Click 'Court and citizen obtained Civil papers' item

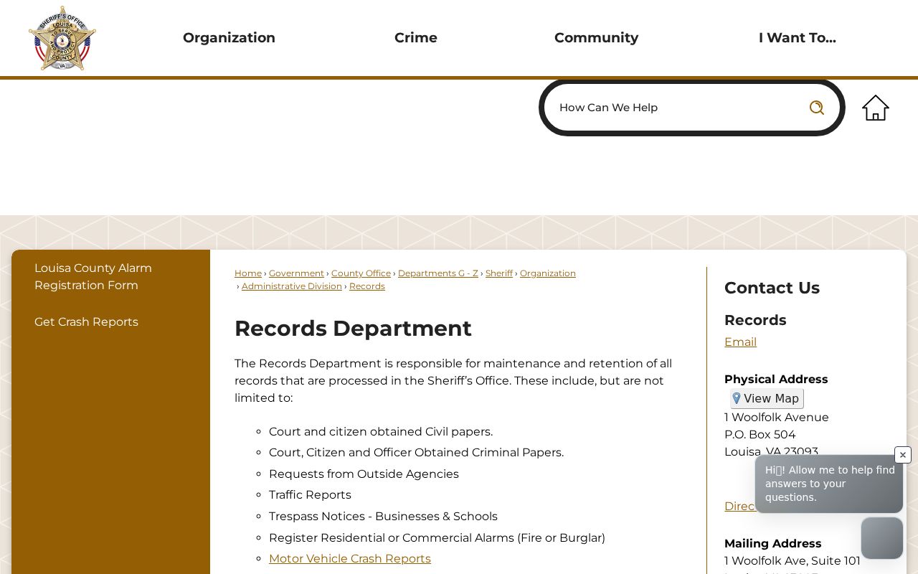(x=381, y=432)
